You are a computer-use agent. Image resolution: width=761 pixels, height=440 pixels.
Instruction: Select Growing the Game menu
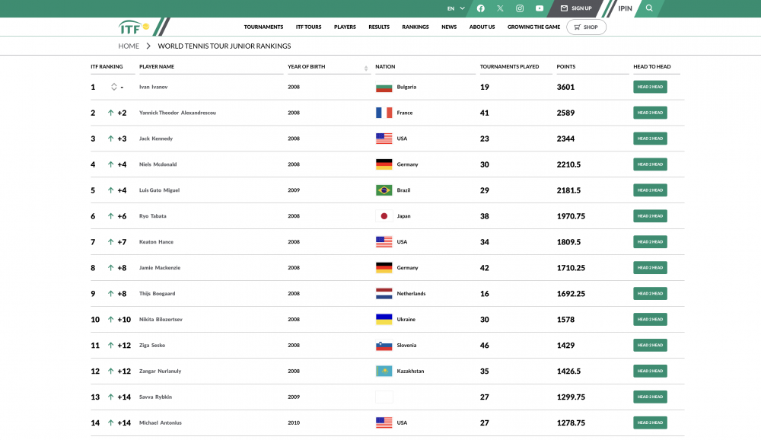click(x=533, y=27)
